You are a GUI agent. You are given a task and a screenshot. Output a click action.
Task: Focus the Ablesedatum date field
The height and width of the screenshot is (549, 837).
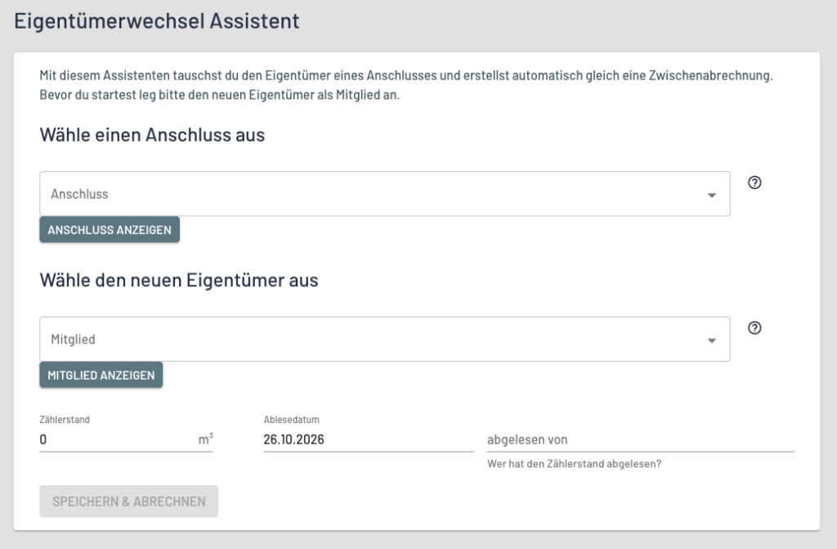pyautogui.click(x=369, y=439)
